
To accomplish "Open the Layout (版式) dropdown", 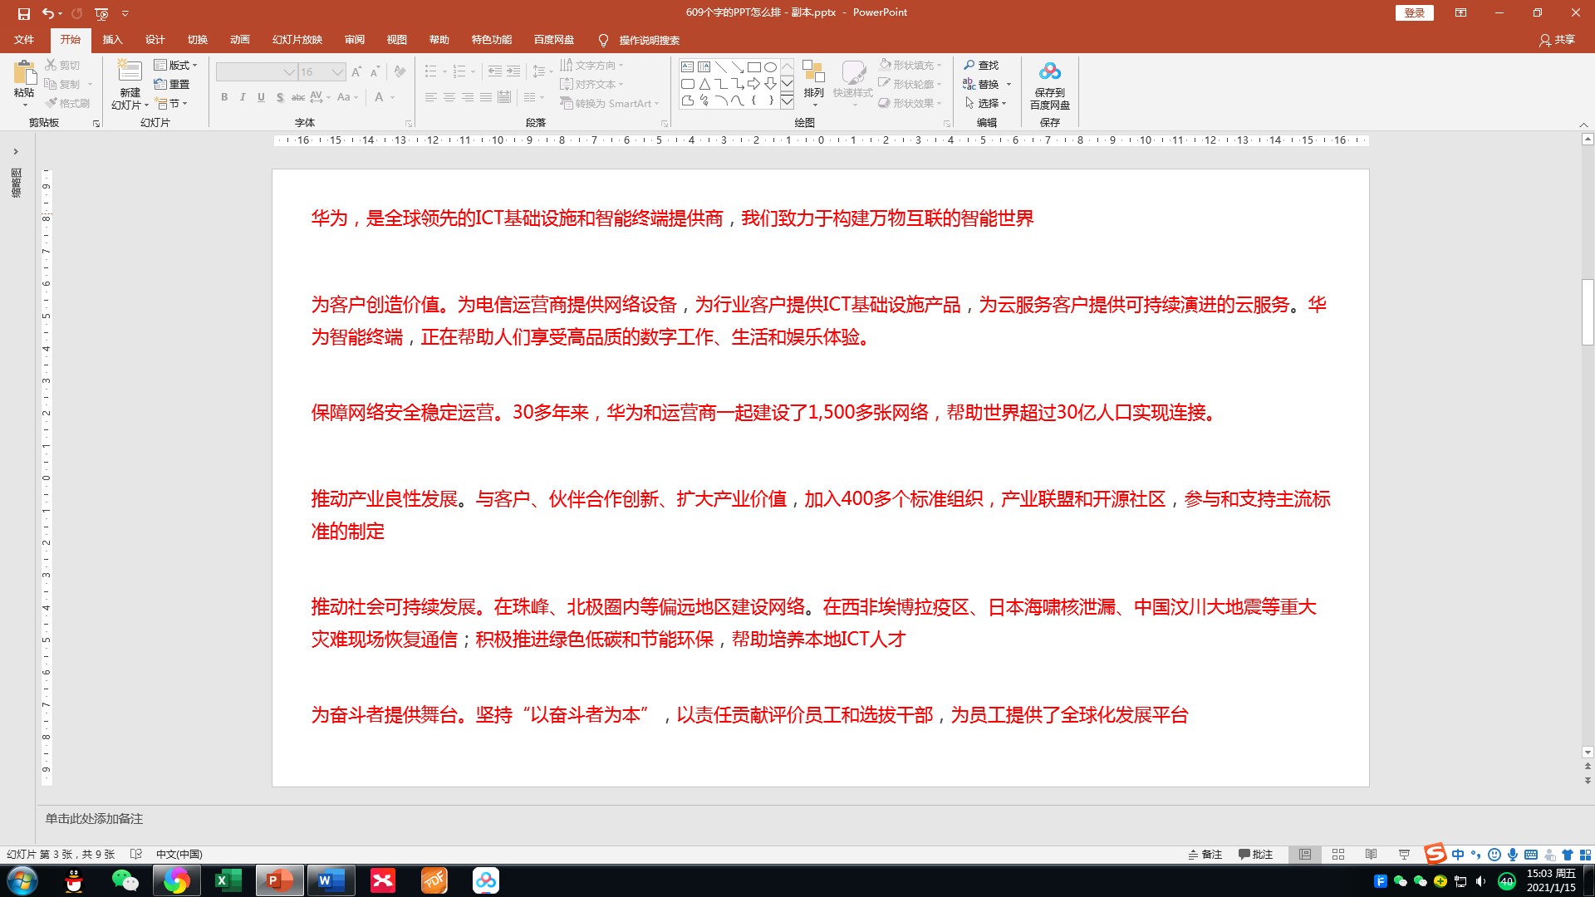I will 176,65.
